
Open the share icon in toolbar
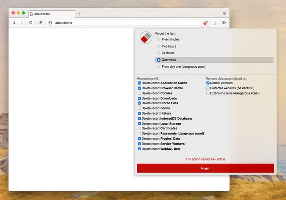tap(214, 23)
